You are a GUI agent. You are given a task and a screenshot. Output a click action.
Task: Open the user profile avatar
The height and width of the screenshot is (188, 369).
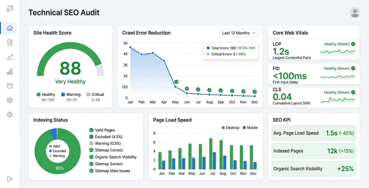(355, 12)
